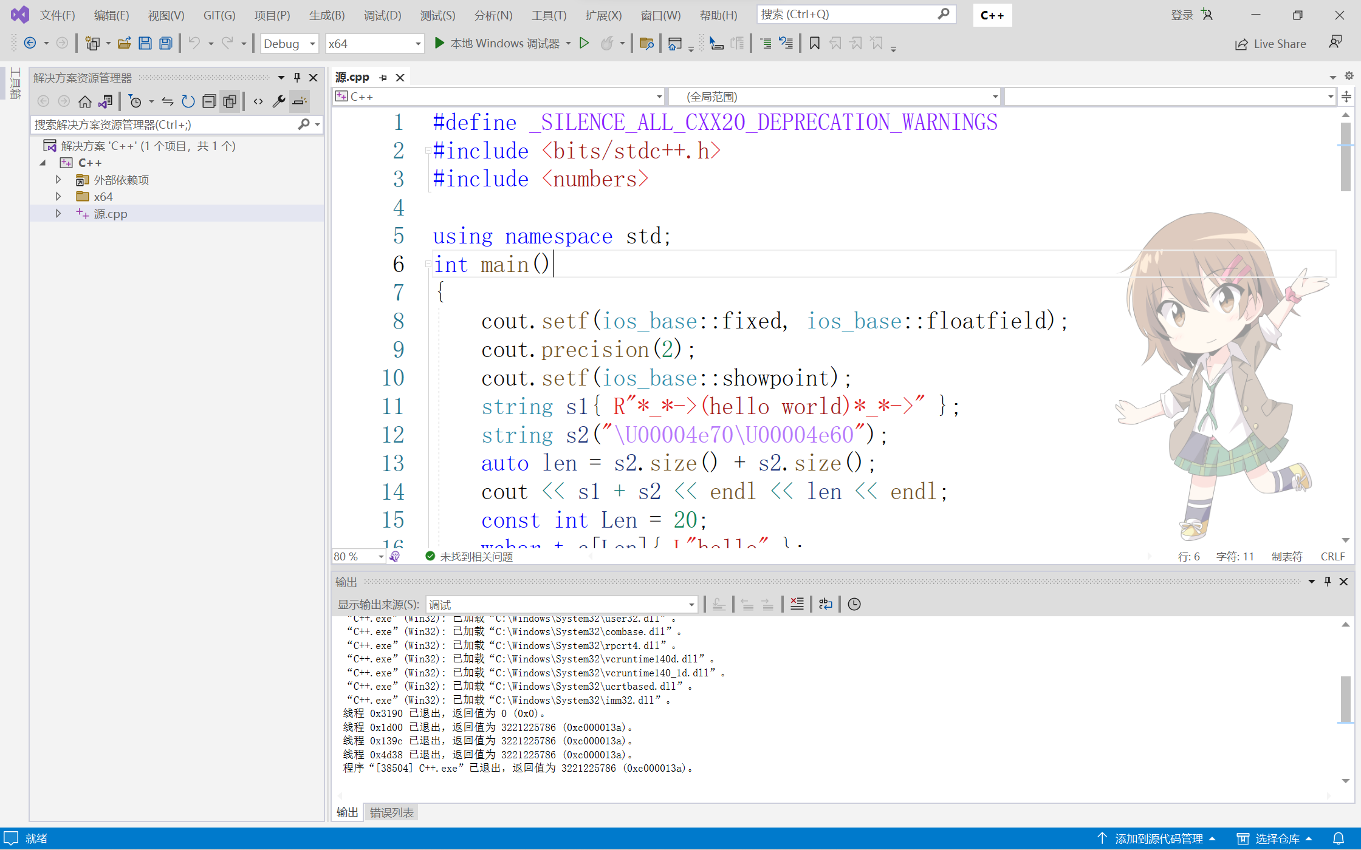Start without debugging using hollow play icon
Image resolution: width=1361 pixels, height=850 pixels.
point(584,43)
